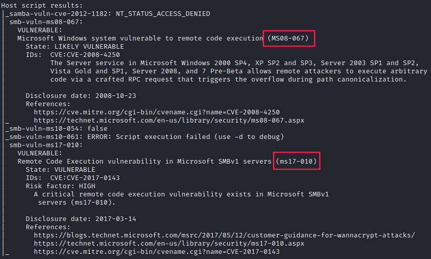Click the 2008-10-23 disclosure date

(115, 96)
